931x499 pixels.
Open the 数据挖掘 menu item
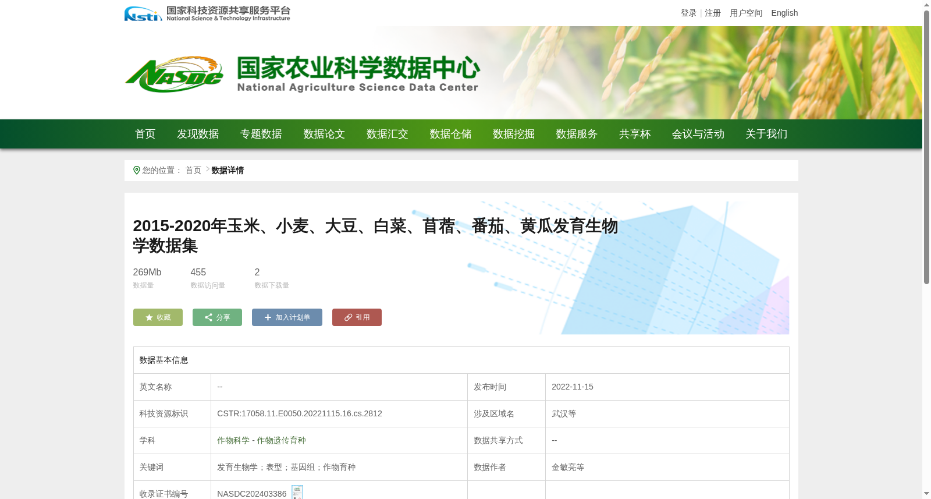point(514,134)
